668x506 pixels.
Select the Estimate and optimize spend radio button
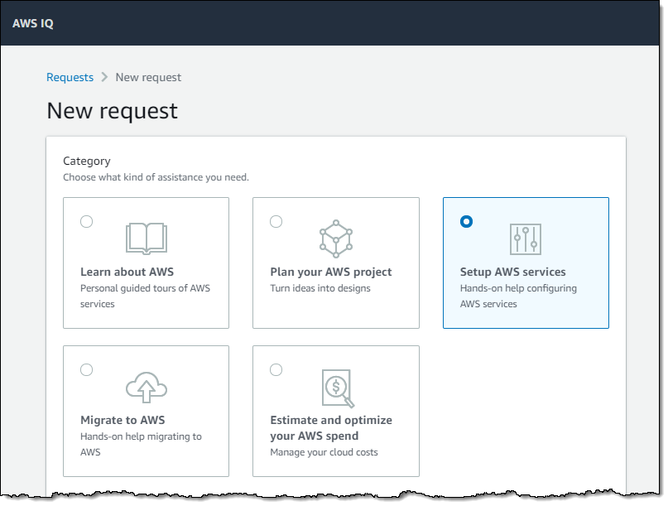point(276,369)
